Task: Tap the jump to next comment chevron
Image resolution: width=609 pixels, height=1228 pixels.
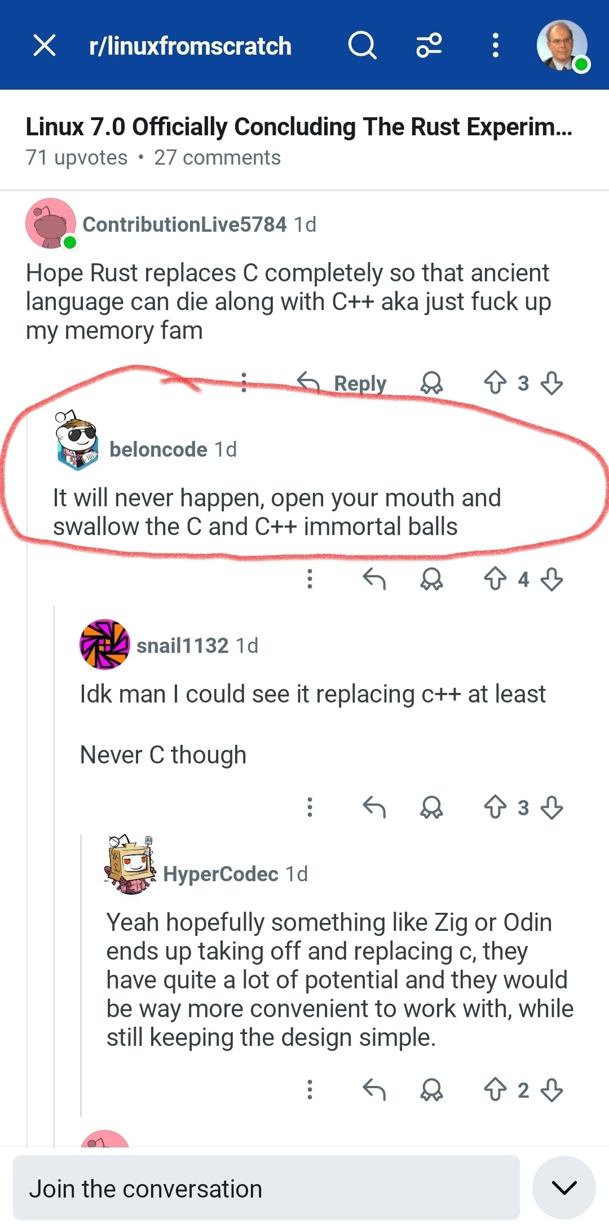Action: (564, 1187)
